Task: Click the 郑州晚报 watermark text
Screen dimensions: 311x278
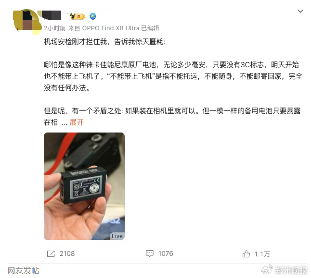Action: pos(291,270)
